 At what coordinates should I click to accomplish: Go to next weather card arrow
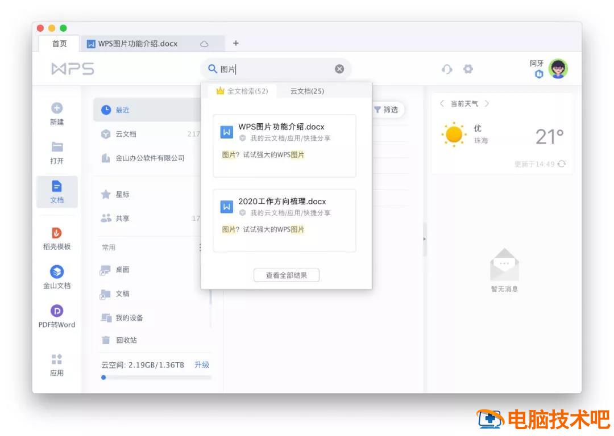pos(487,104)
